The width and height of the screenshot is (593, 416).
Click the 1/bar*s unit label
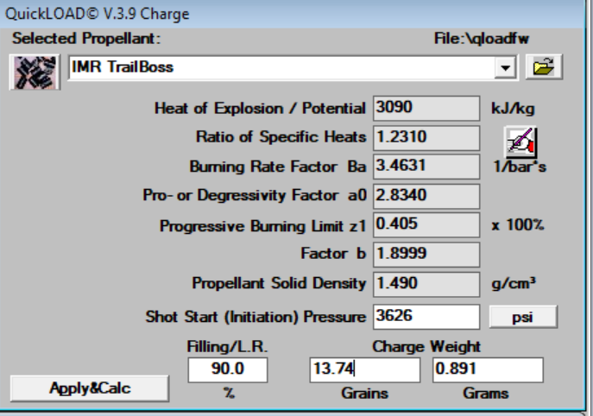520,167
